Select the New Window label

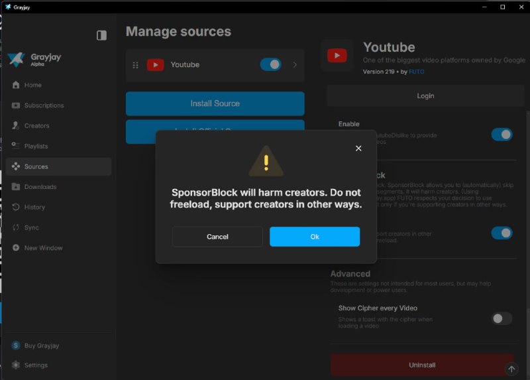[43, 247]
